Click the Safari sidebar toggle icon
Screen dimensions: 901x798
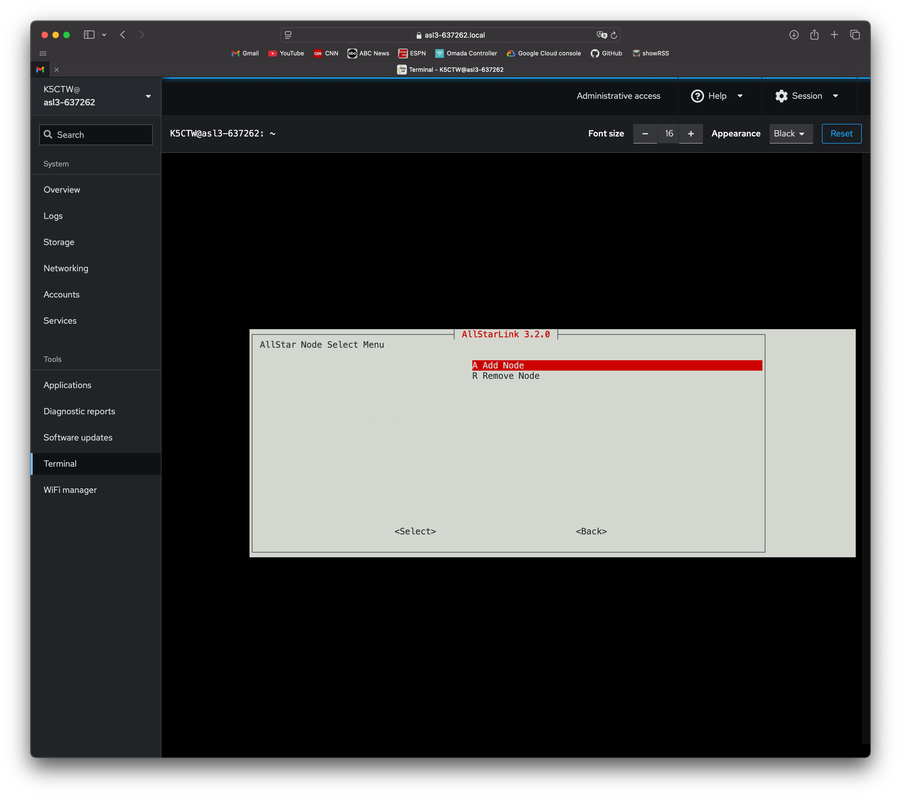[x=89, y=34]
